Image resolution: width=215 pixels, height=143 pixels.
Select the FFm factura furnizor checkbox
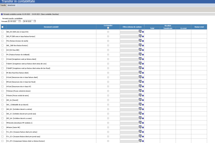(x=3, y=41)
